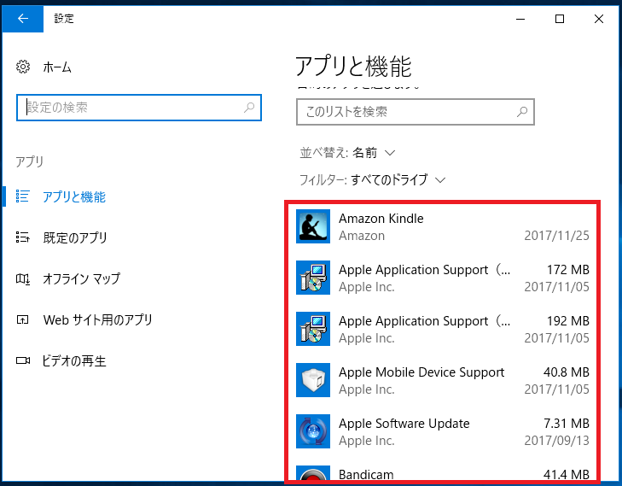The height and width of the screenshot is (486, 622).
Task: Open ホーム settings gear icon
Action: [x=23, y=67]
